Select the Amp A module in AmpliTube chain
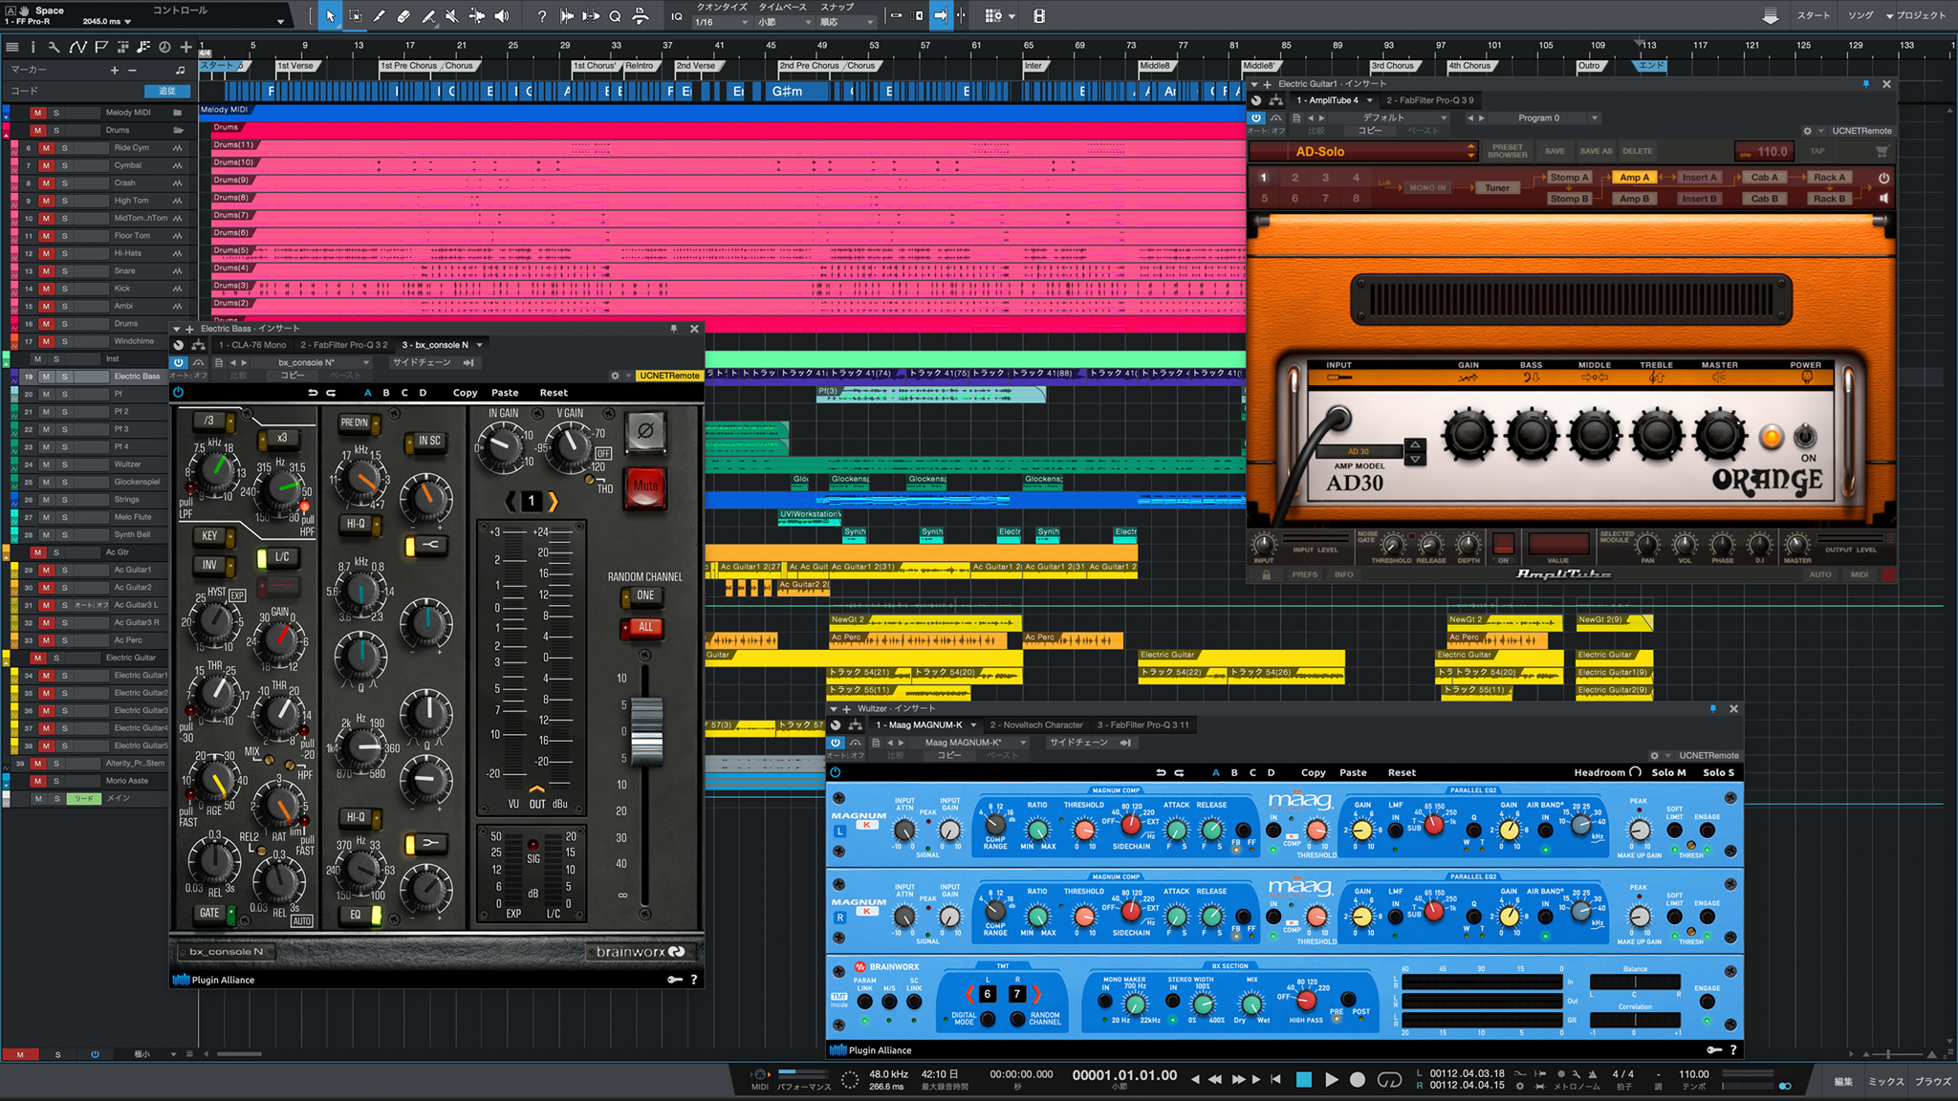This screenshot has height=1101, width=1958. click(x=1634, y=178)
